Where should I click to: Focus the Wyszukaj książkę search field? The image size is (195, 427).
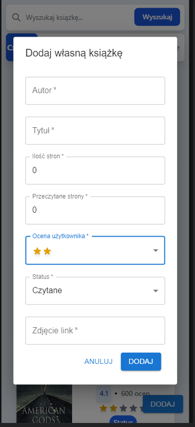78,17
